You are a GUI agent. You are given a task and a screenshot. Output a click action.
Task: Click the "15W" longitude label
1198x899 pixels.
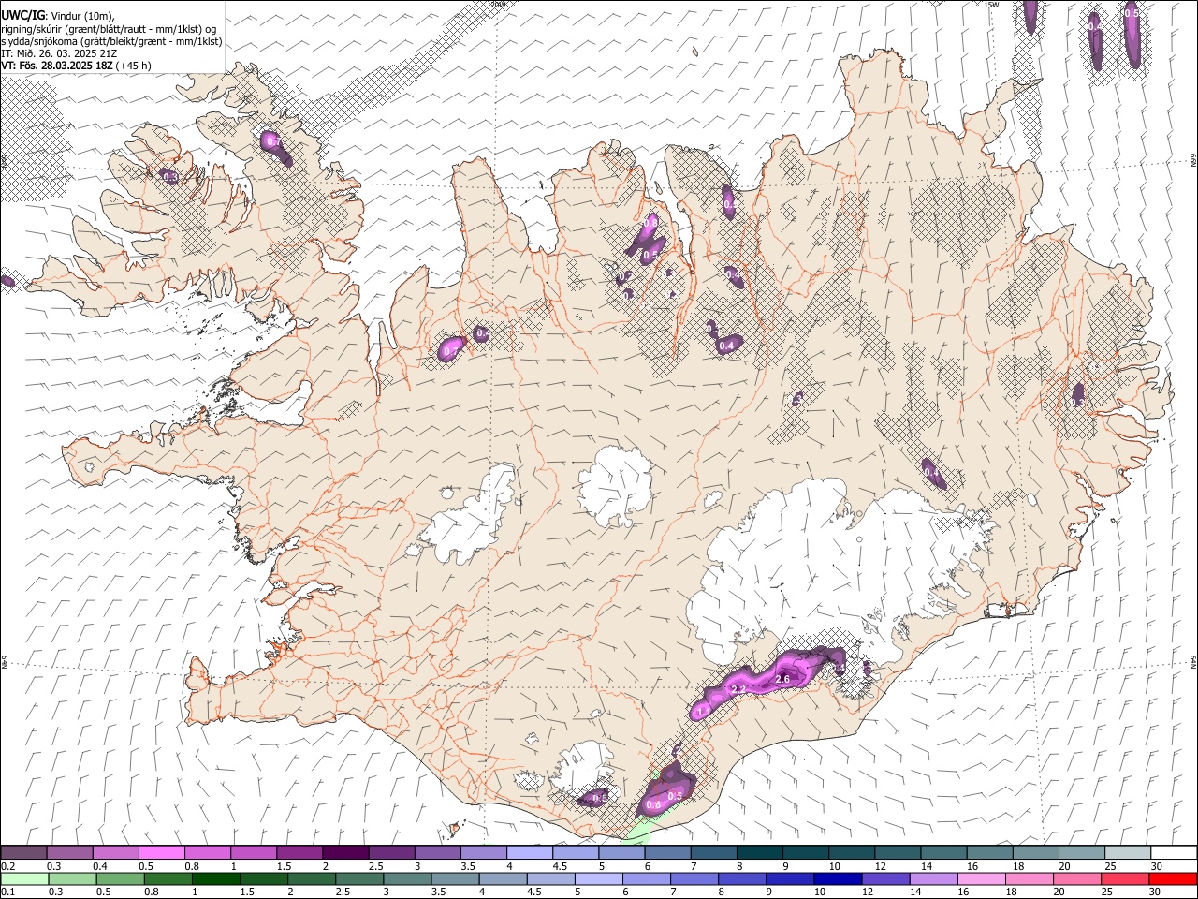pyautogui.click(x=992, y=5)
